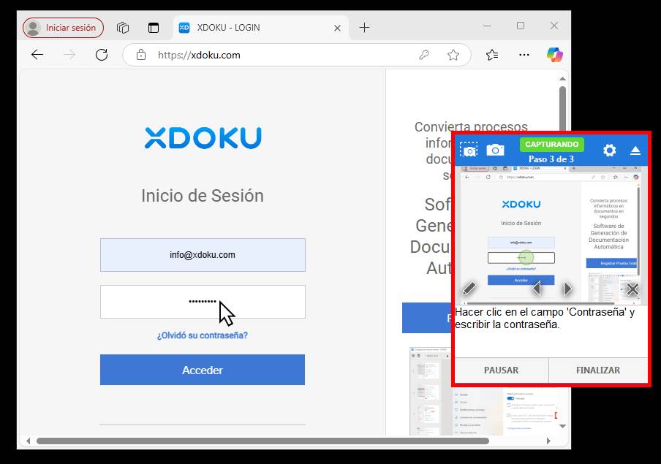The height and width of the screenshot is (464, 661).
Task: Go to the next captured step
Action: tap(567, 289)
